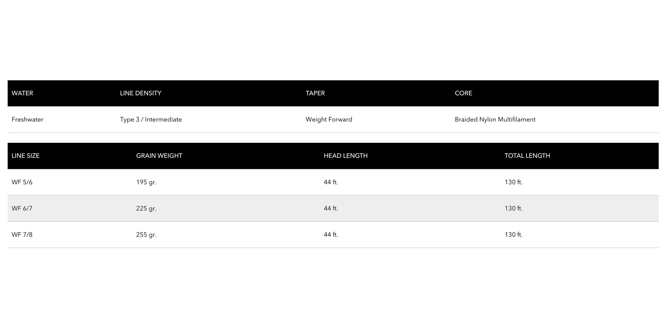Select the WF 7/8 line size row
This screenshot has width=666, height=333.
[x=22, y=235]
